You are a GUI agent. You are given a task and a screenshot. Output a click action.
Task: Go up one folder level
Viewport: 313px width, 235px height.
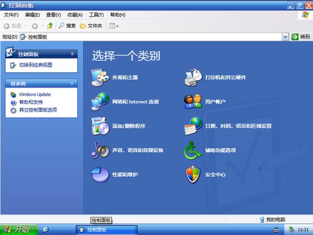coord(50,26)
